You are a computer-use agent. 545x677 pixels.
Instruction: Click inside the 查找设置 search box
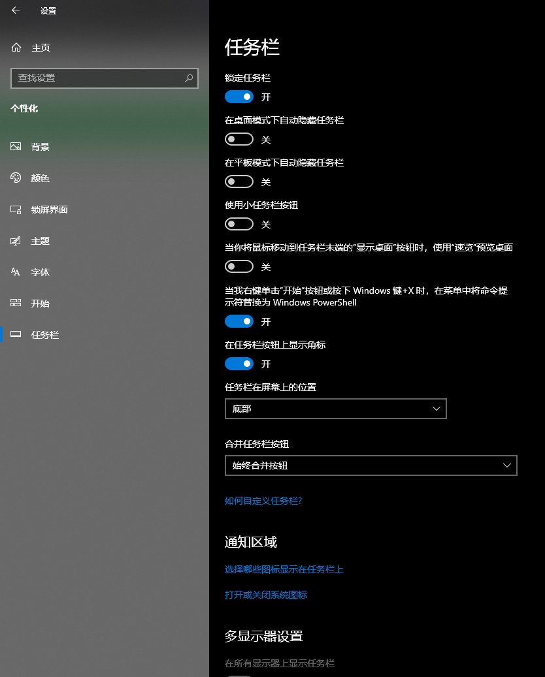(105, 78)
